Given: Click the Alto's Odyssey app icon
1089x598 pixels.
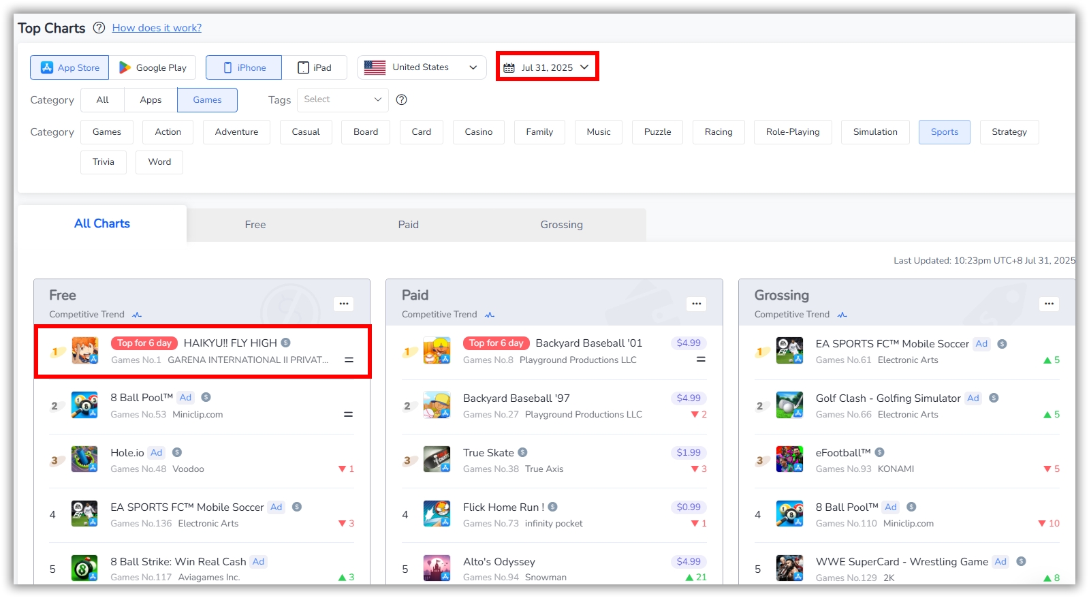Looking at the screenshot, I should [x=437, y=568].
